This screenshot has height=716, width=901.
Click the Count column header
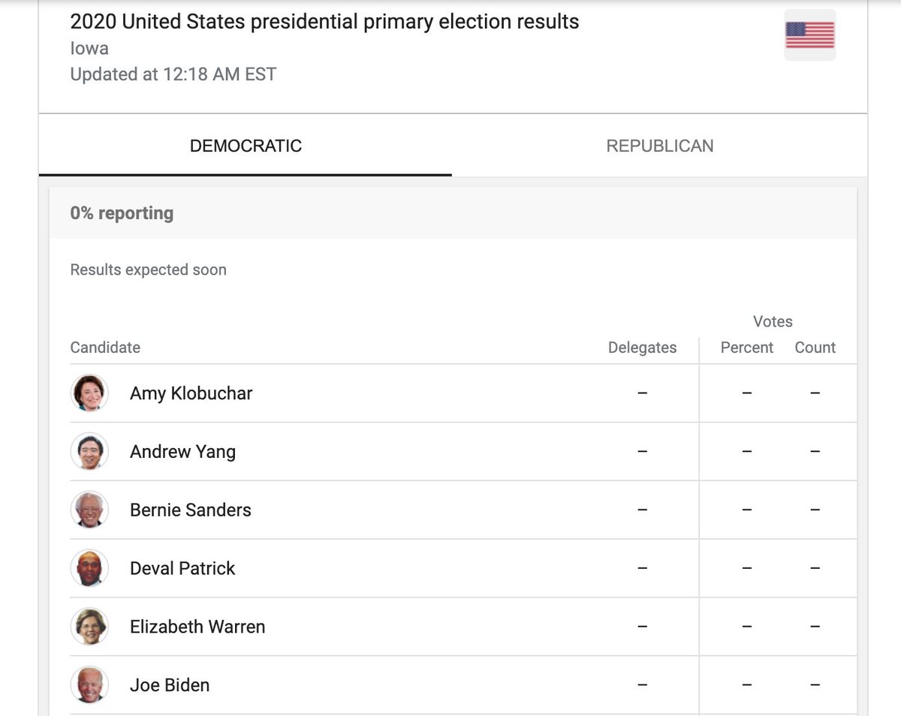[815, 347]
